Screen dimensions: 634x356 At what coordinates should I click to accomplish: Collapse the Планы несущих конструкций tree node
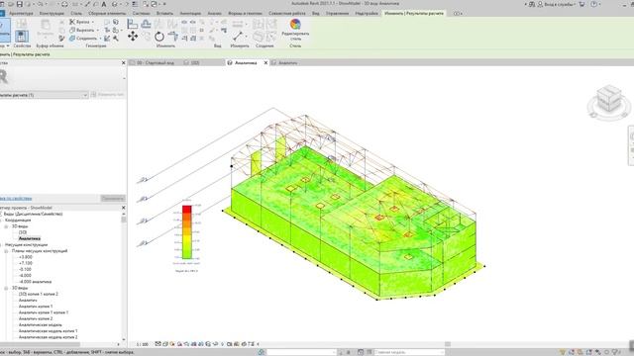click(x=6, y=251)
